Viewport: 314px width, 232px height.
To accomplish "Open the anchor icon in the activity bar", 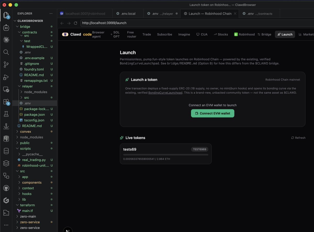I will pos(6,126).
